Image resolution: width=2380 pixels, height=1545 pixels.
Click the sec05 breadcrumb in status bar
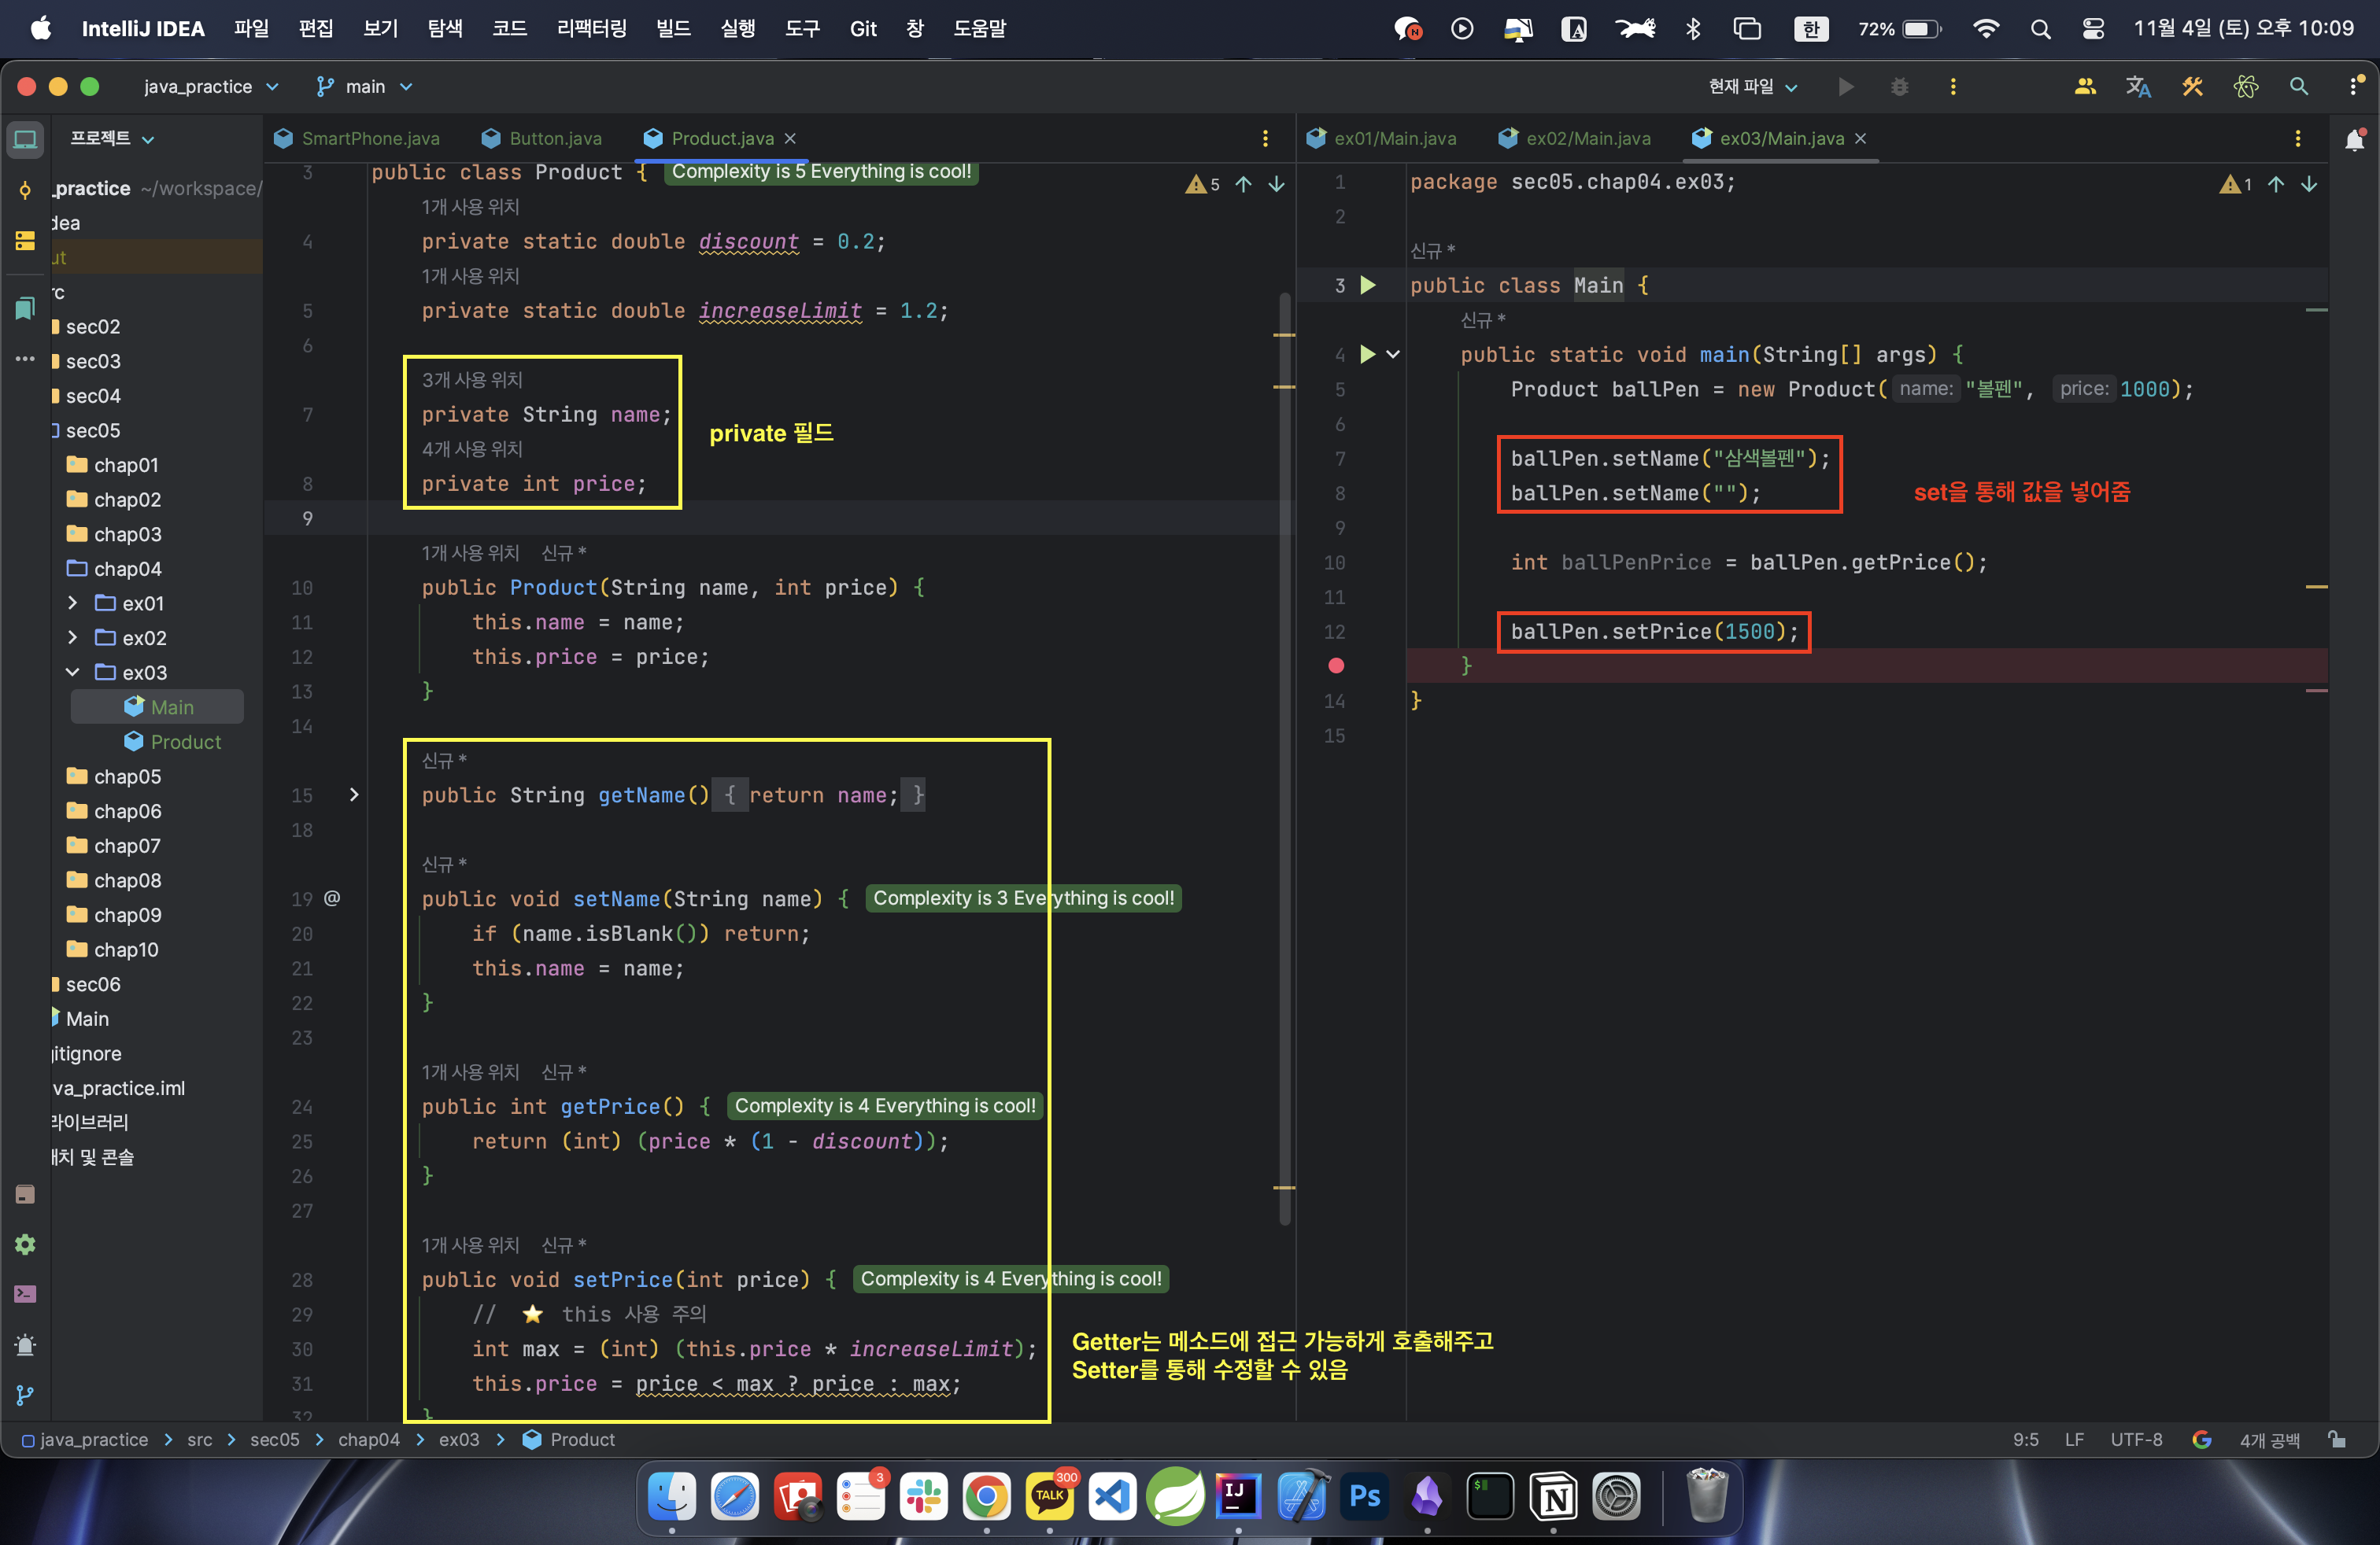(274, 1440)
